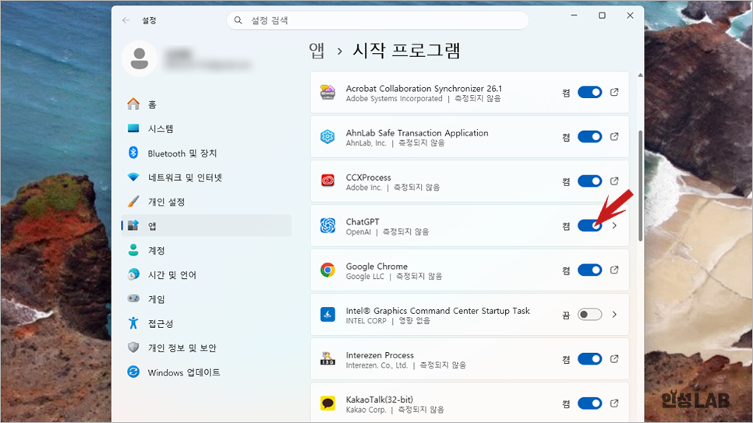
Task: Turn off Acrobat Collaboration Synchronizer startup toggle
Action: coord(590,92)
